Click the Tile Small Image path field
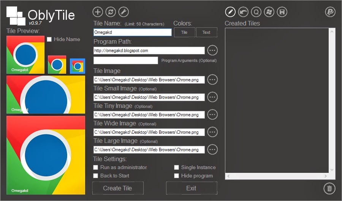This screenshot has width=342, height=201. click(x=149, y=97)
